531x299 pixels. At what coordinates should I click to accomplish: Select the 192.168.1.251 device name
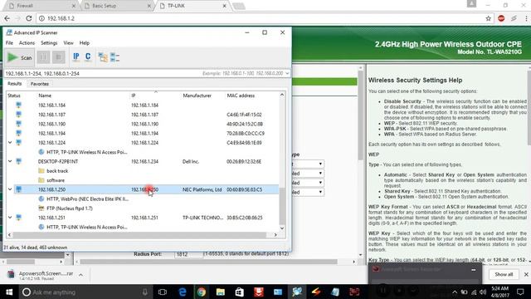pyautogui.click(x=51, y=218)
